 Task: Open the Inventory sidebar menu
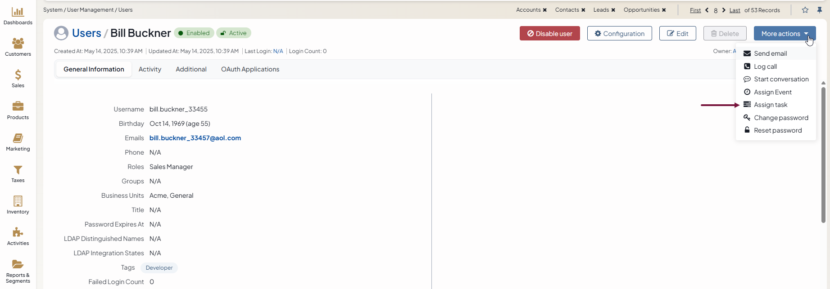coord(18,205)
